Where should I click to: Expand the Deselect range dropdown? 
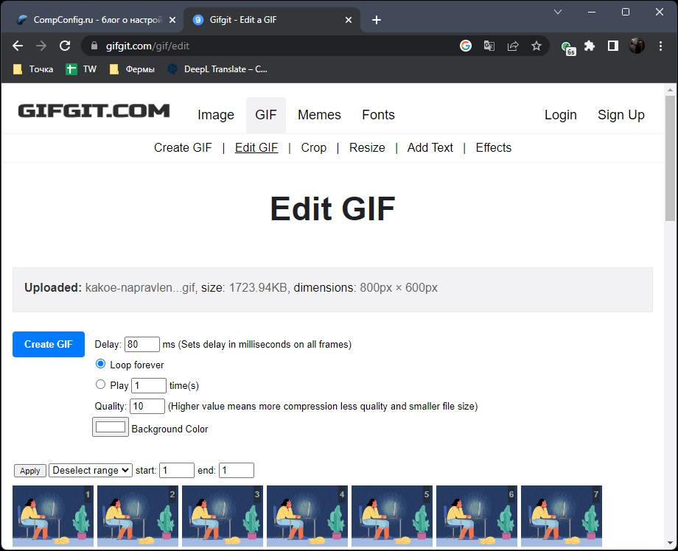(x=91, y=471)
